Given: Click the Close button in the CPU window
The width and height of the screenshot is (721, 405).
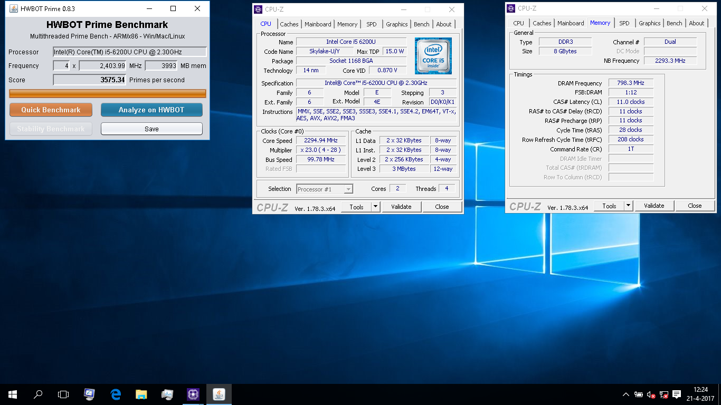Looking at the screenshot, I should 442,207.
